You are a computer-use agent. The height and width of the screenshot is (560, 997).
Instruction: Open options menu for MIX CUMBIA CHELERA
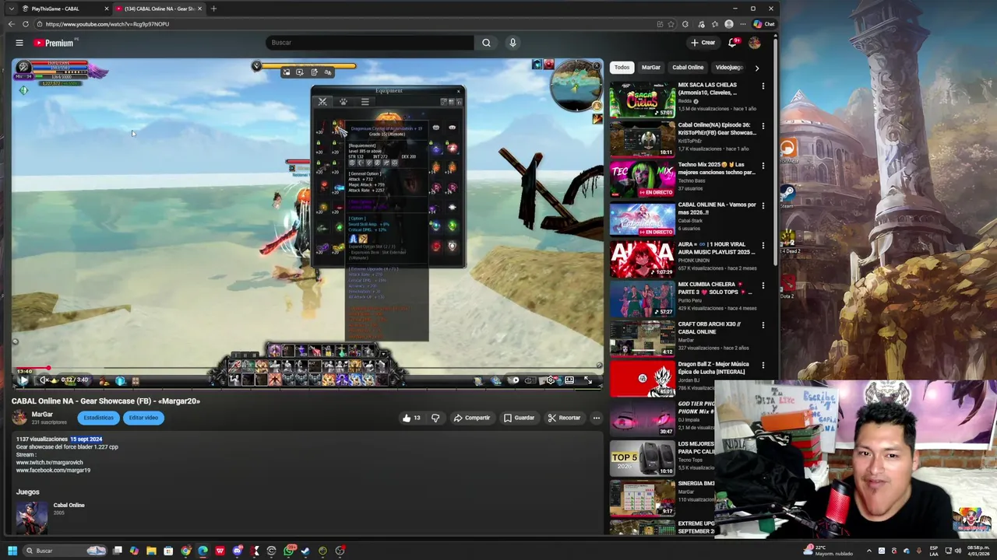763,285
